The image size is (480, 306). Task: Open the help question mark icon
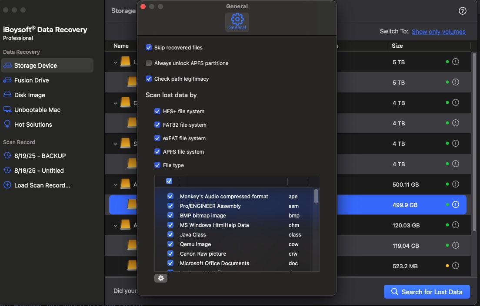[x=463, y=11]
